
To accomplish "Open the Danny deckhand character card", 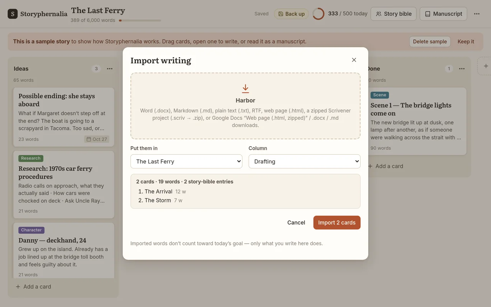I will point(64,250).
